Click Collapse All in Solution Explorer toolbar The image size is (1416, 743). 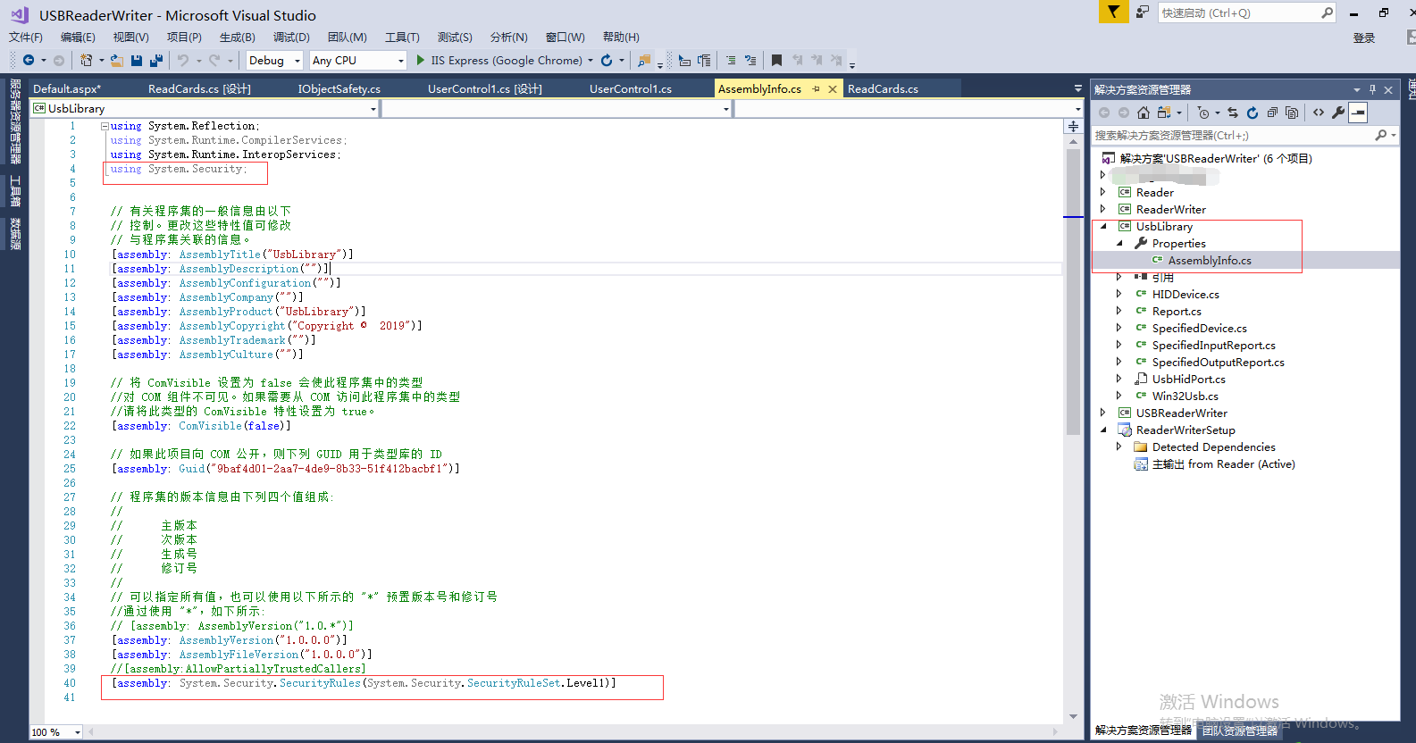click(1272, 113)
